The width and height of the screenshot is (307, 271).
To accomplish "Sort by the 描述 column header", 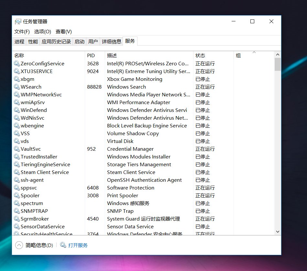I will click(149, 55).
